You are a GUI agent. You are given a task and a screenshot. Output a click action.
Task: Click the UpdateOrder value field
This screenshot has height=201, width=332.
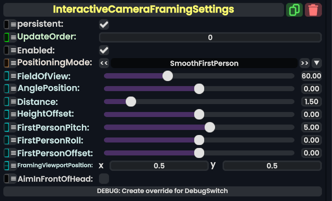[210, 38]
